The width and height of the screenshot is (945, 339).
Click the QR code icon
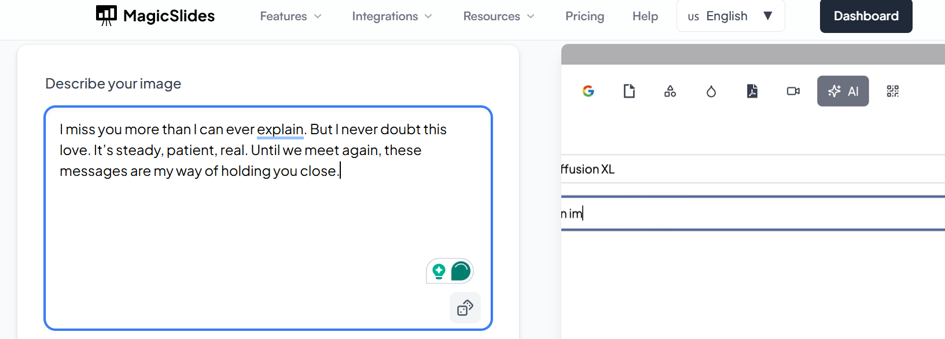[x=893, y=91]
